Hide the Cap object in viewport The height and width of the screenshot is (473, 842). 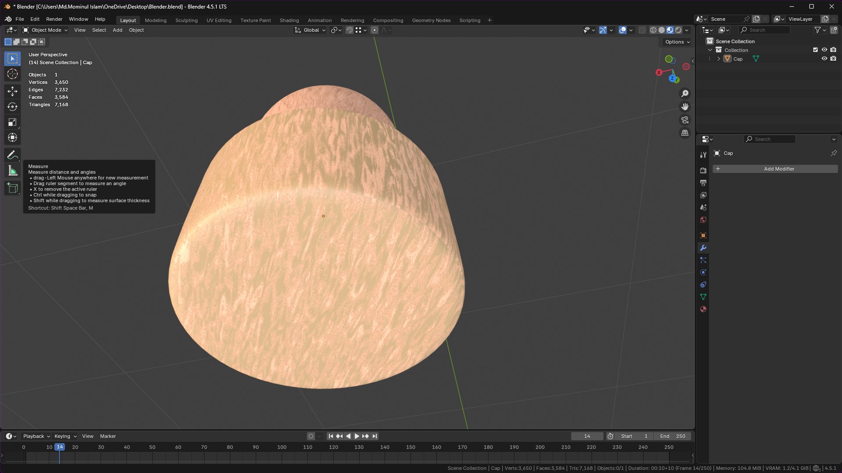(824, 59)
